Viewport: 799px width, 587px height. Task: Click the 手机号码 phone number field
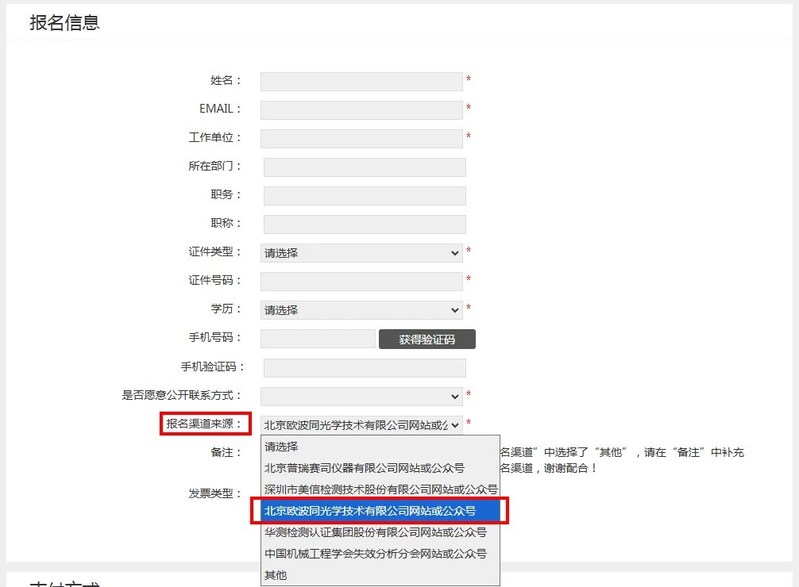[x=318, y=339]
